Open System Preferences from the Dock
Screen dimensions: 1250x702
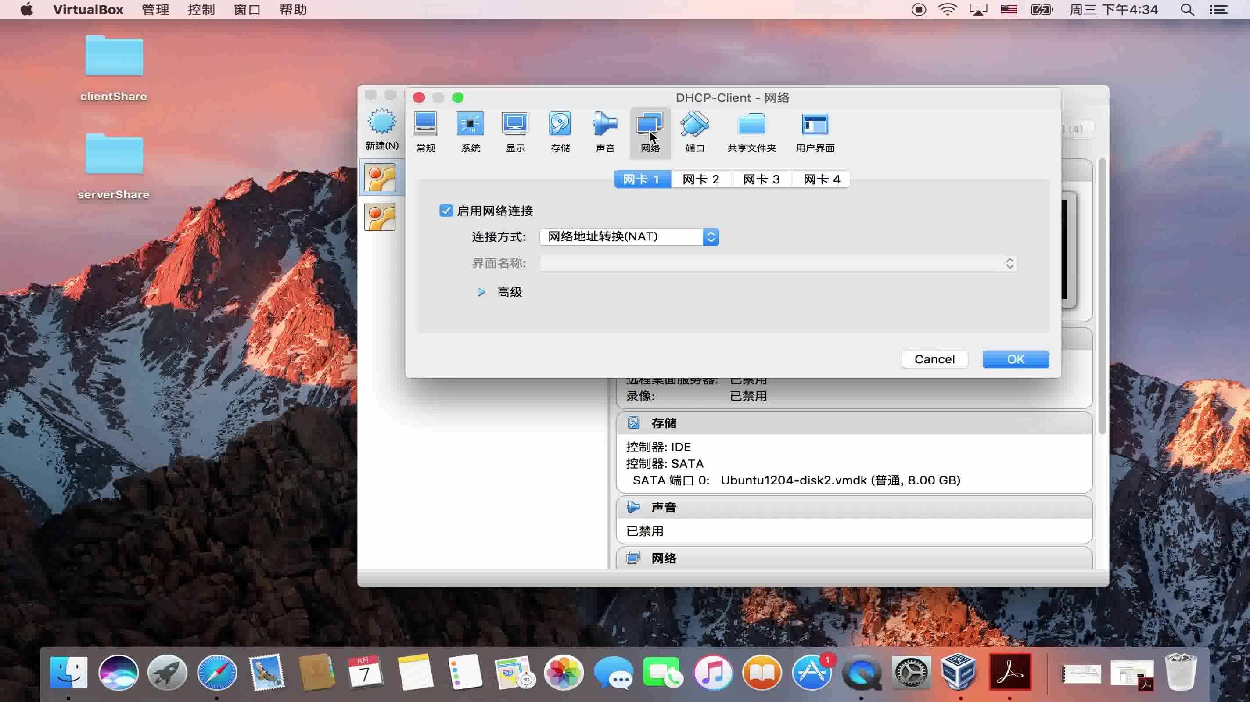911,673
